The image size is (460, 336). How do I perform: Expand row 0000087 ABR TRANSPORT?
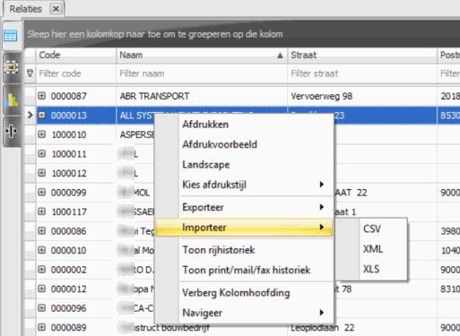tap(42, 96)
